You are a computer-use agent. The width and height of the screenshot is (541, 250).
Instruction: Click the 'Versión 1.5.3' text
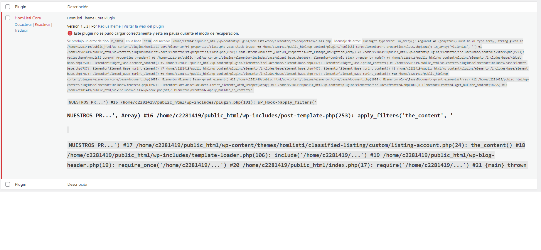pyautogui.click(x=78, y=26)
